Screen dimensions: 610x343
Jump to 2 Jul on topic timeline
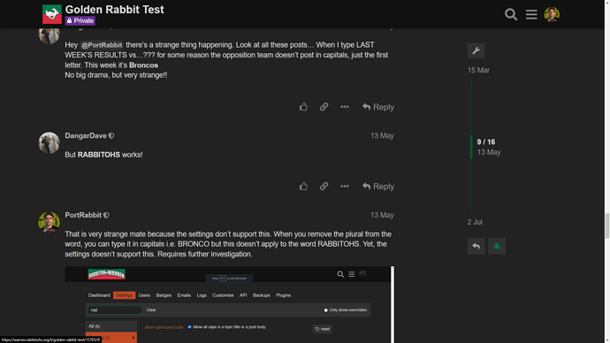475,222
